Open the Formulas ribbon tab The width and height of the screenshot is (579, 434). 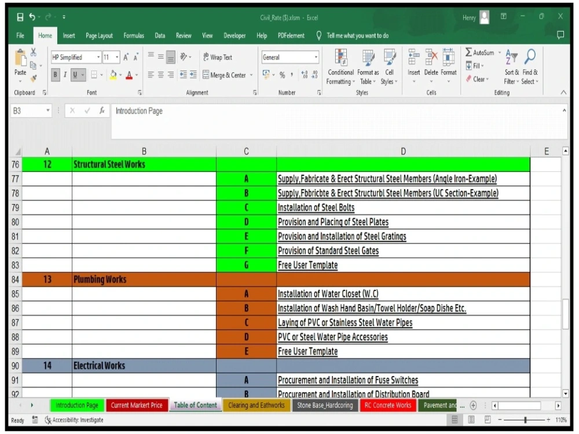click(x=134, y=35)
